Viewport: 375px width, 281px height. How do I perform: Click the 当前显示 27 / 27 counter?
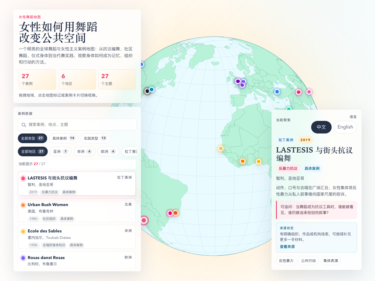tap(32, 164)
